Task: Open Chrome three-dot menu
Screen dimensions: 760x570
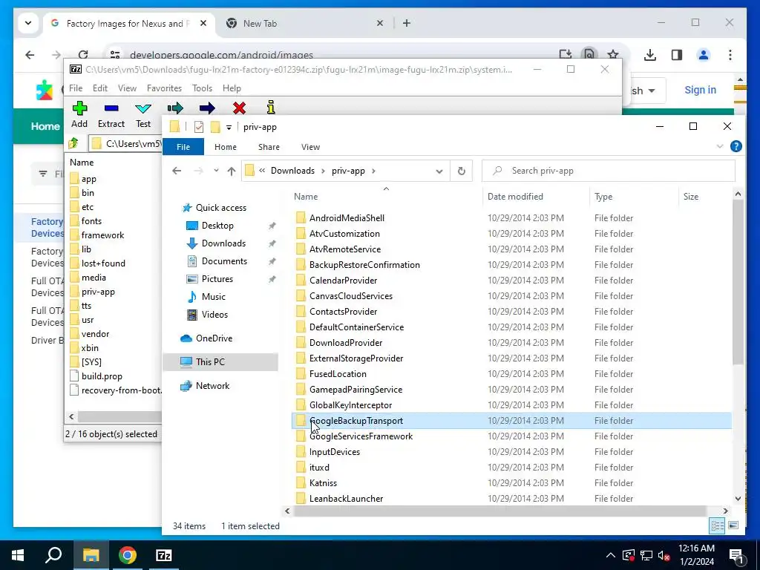Action: click(730, 55)
